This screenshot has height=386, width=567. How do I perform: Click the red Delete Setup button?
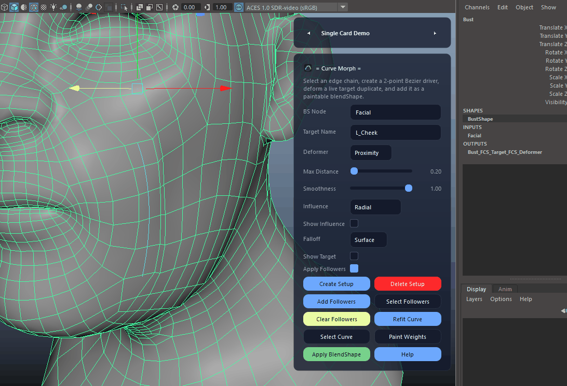click(408, 283)
